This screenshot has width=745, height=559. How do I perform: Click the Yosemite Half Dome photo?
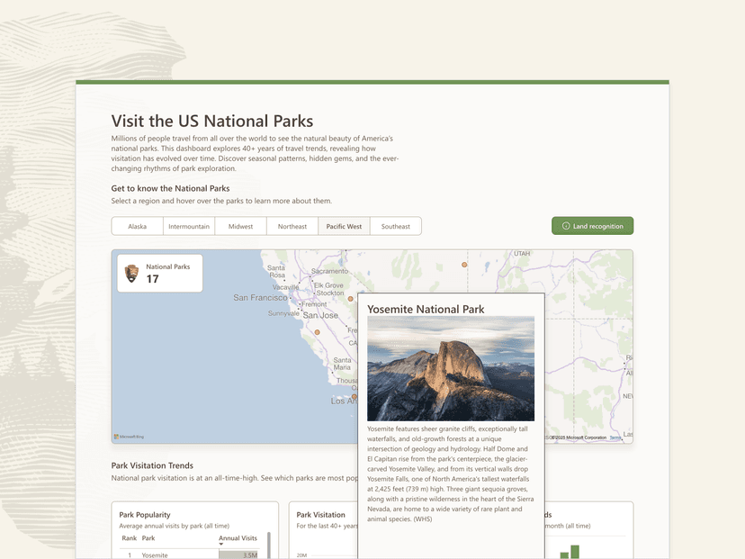pyautogui.click(x=450, y=367)
